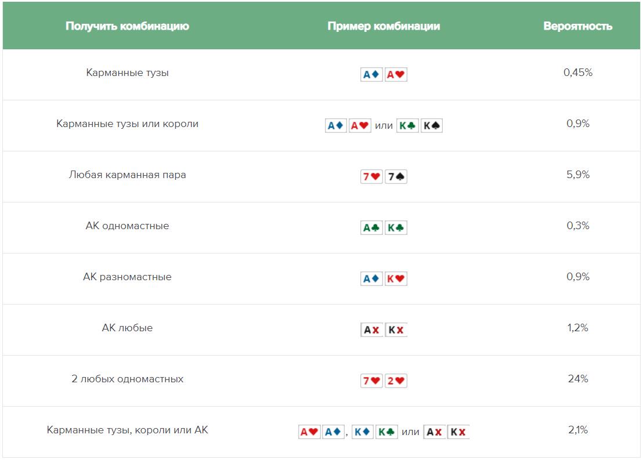Click the King of spades card icon
The height and width of the screenshot is (460, 643).
431,126
